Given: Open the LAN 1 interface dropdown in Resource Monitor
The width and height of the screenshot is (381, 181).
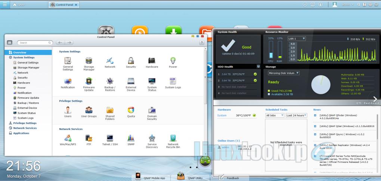Looking at the screenshot, I should [297, 38].
